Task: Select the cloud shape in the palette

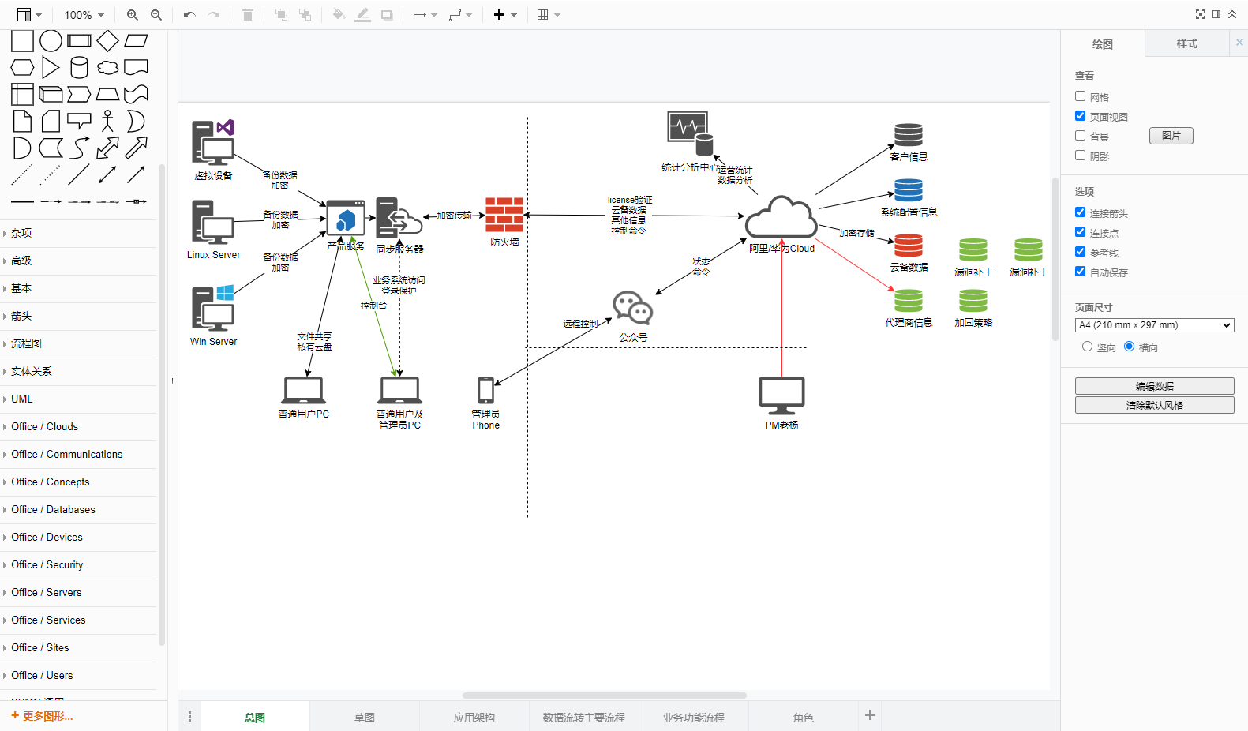Action: click(x=108, y=68)
